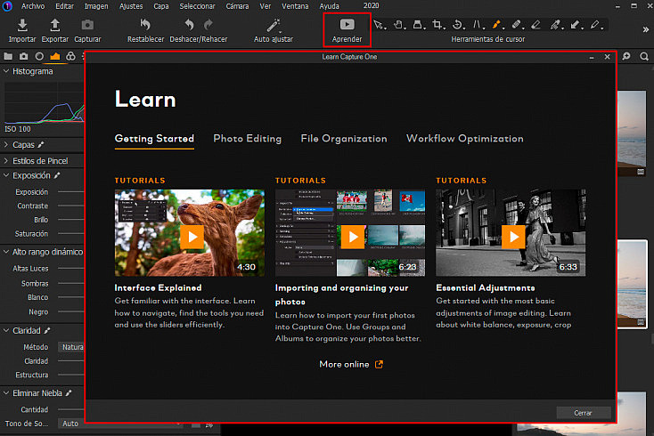Screen dimensions: 654x436
Task: Click the Exposición slider track
Action: [71, 192]
